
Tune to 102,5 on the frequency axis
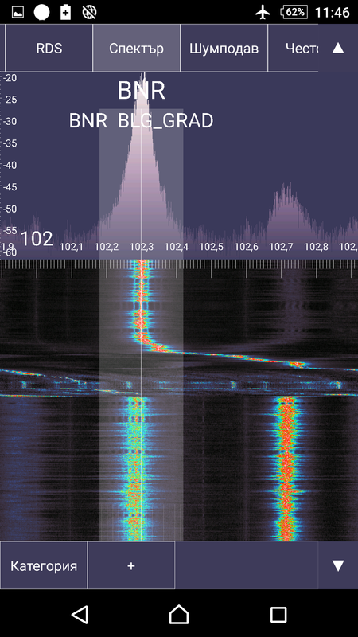pos(211,246)
